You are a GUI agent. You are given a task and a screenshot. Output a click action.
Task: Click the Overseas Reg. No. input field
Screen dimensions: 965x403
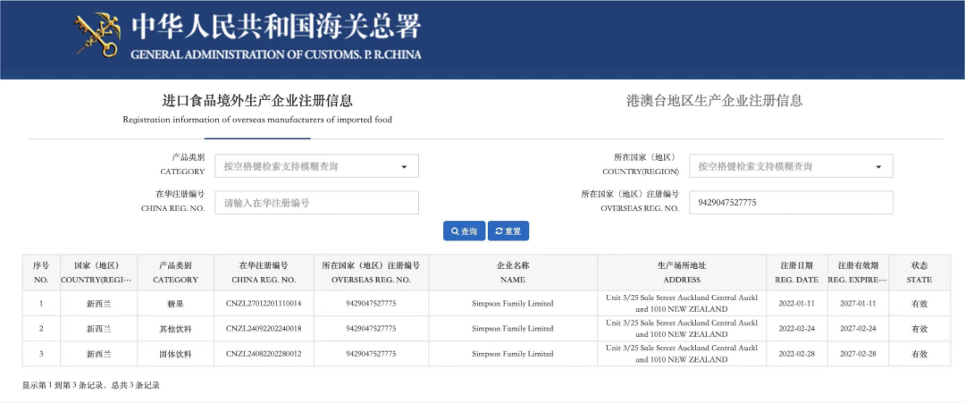pyautogui.click(x=790, y=203)
